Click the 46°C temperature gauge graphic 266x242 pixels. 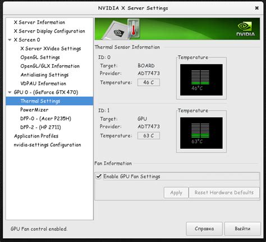(x=201, y=80)
